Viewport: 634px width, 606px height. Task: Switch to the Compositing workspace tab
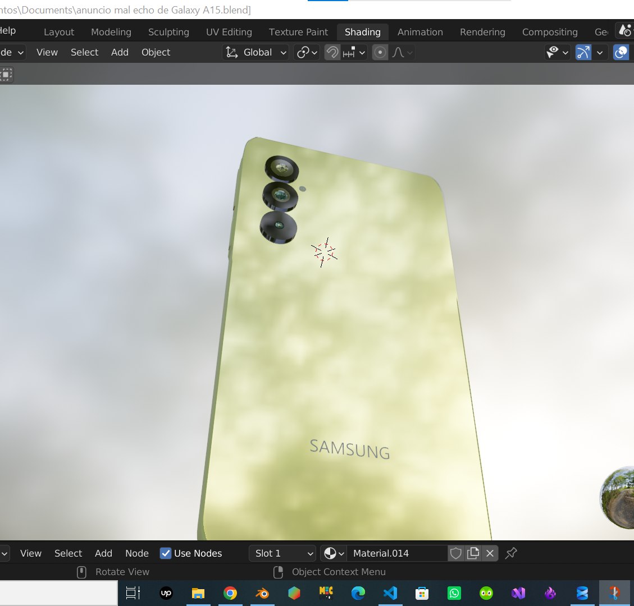(550, 32)
